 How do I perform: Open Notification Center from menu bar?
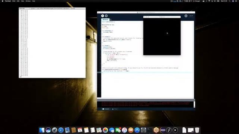point(236,1)
